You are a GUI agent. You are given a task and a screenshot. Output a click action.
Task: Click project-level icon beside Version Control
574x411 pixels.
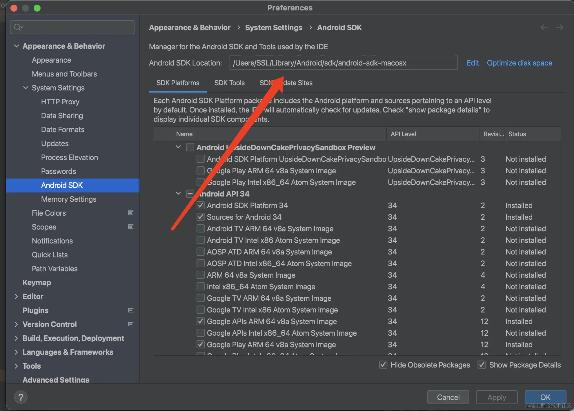point(131,324)
